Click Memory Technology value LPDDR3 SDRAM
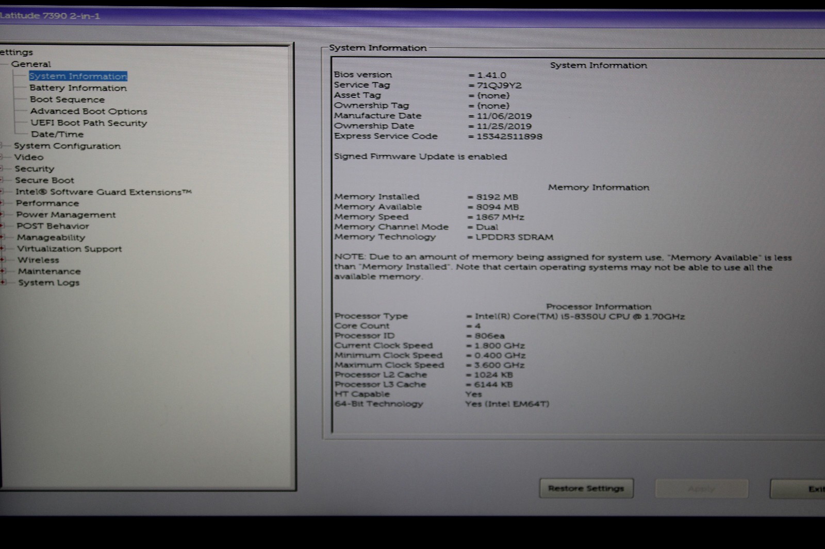The width and height of the screenshot is (825, 549). coord(515,237)
